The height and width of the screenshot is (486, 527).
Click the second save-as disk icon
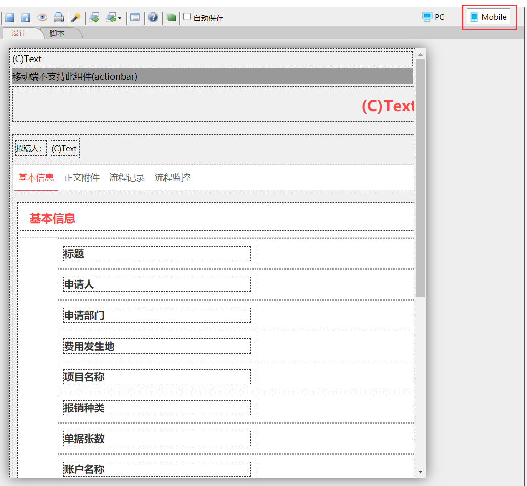pyautogui.click(x=26, y=18)
